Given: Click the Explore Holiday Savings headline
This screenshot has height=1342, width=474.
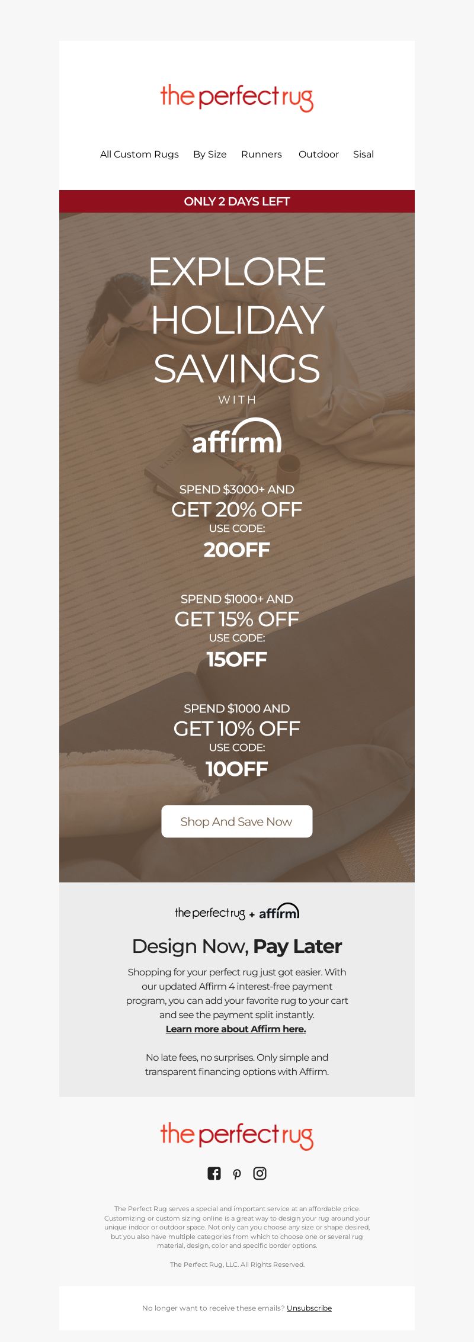Looking at the screenshot, I should click(x=237, y=320).
